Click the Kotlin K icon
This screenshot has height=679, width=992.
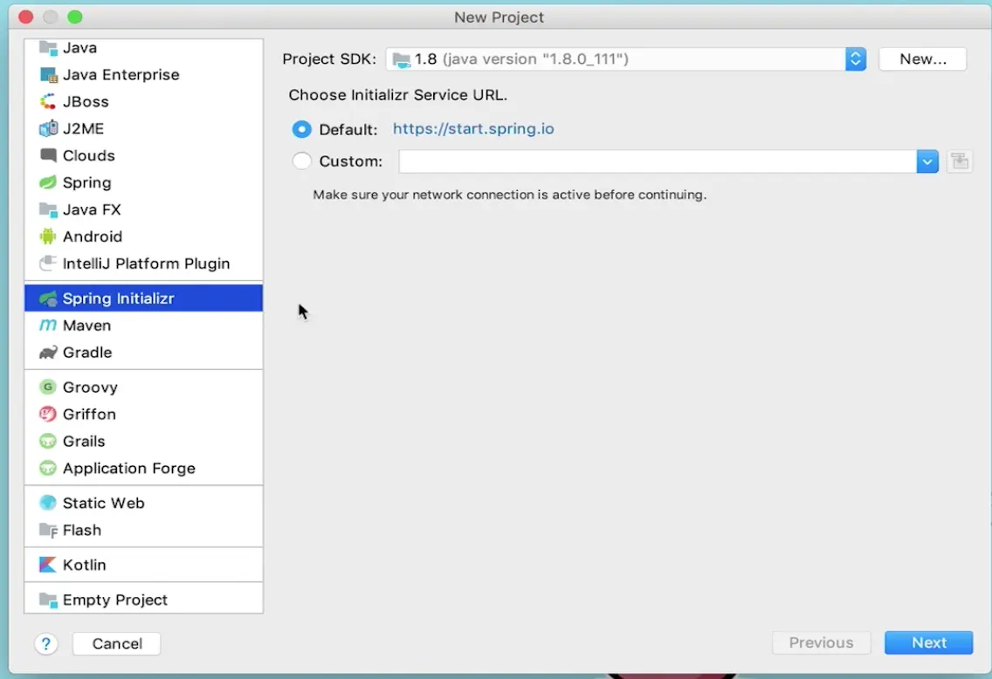click(48, 565)
